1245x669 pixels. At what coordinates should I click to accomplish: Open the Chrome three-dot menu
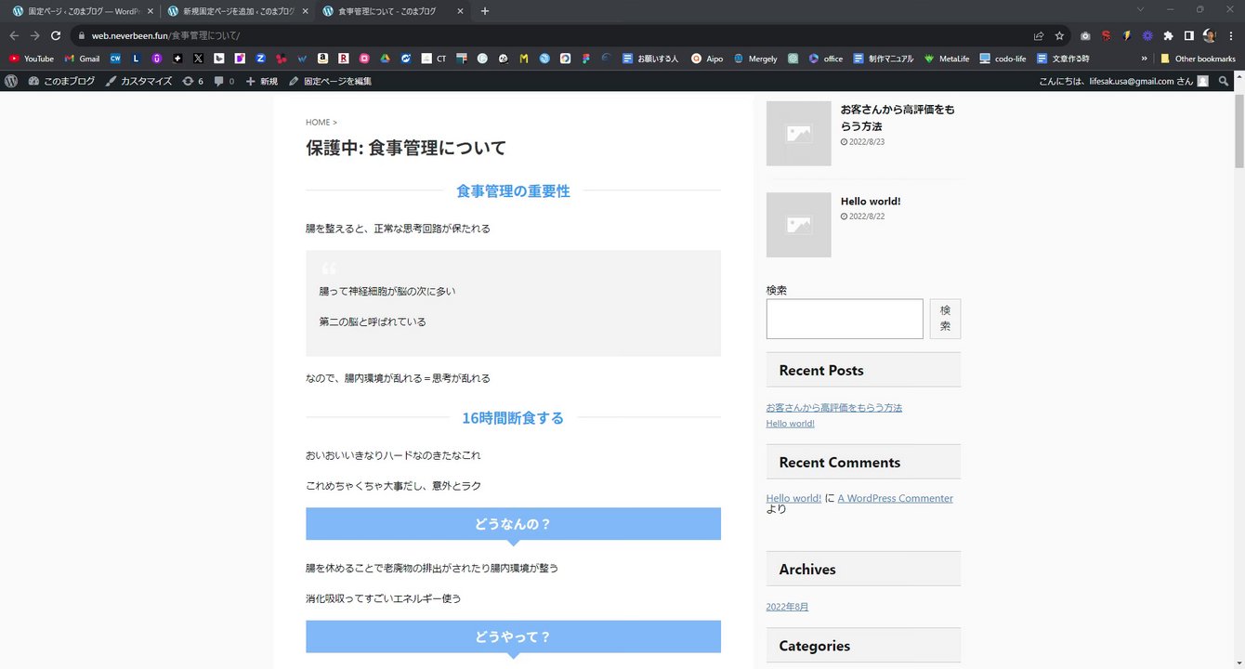click(1231, 35)
